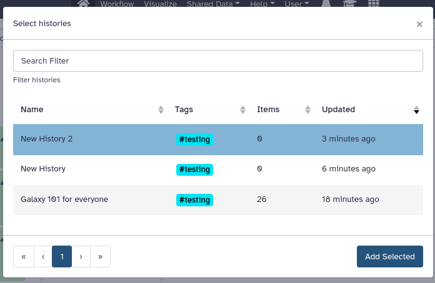435x283 pixels.
Task: Click Add Selected button
Action: tap(390, 256)
